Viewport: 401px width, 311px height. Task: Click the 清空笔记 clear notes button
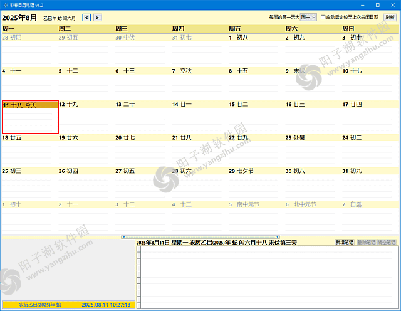click(x=387, y=242)
